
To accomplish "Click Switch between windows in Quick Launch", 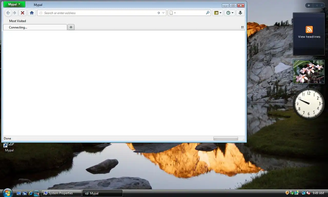I will click(25, 193).
